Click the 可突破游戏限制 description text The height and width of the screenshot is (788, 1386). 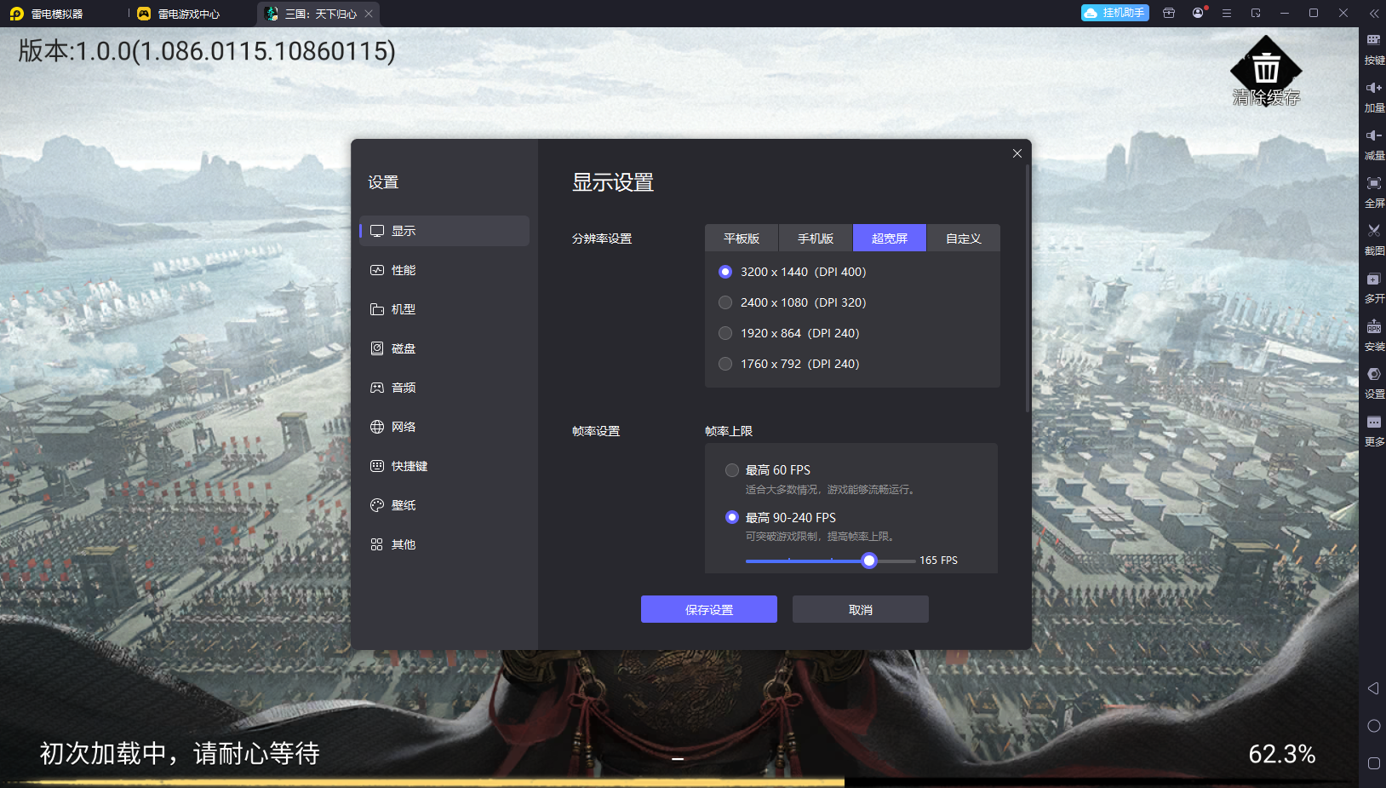(820, 537)
